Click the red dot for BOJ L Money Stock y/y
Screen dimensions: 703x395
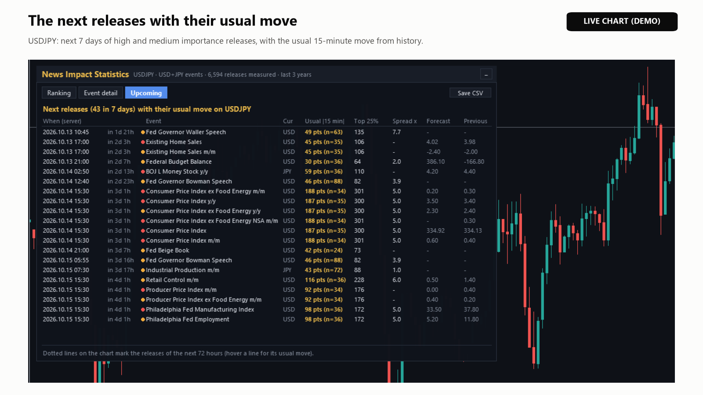(x=143, y=172)
